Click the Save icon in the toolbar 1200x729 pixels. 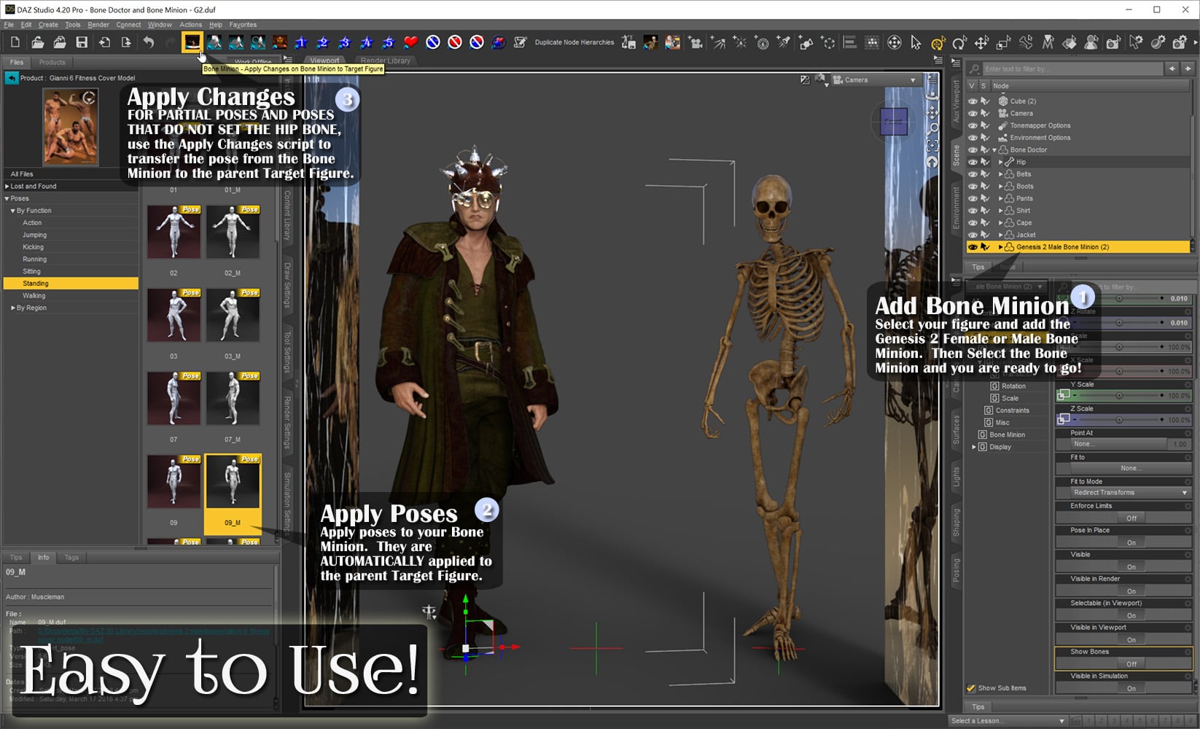point(82,42)
